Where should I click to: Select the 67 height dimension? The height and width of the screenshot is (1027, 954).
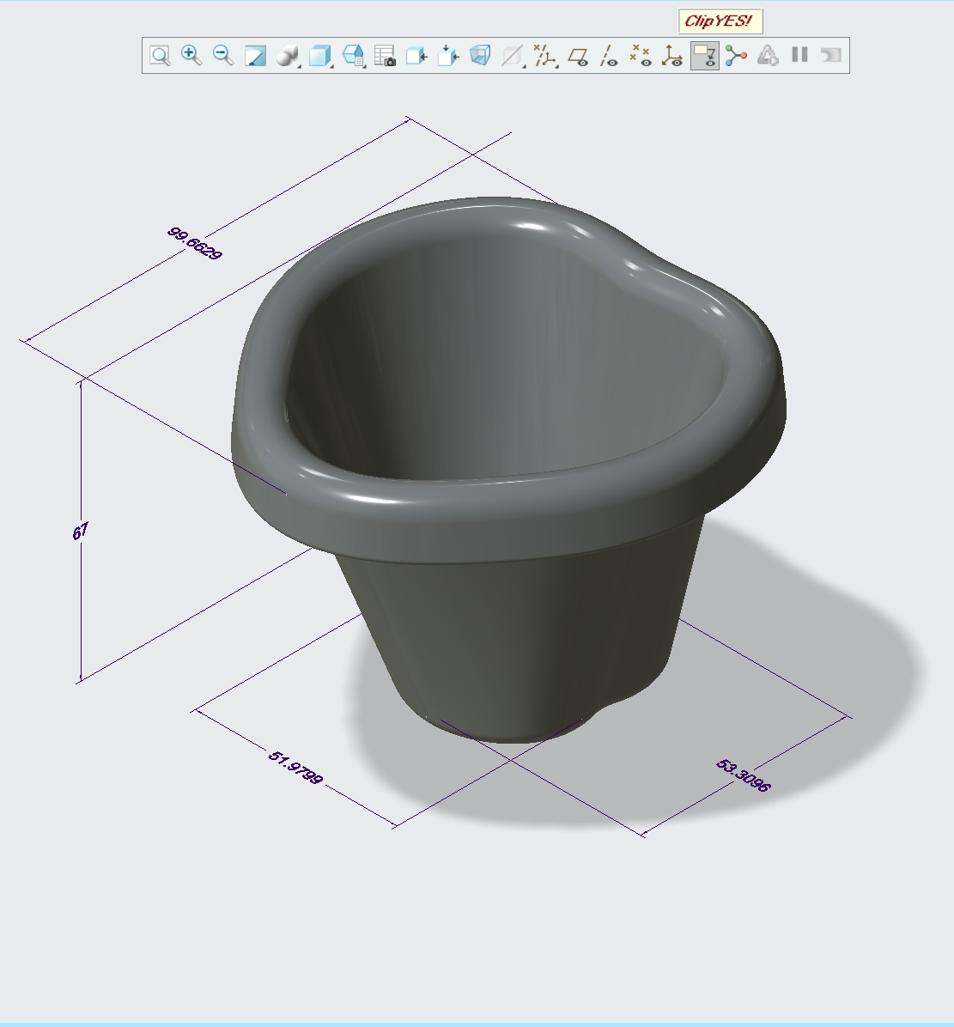click(x=80, y=532)
